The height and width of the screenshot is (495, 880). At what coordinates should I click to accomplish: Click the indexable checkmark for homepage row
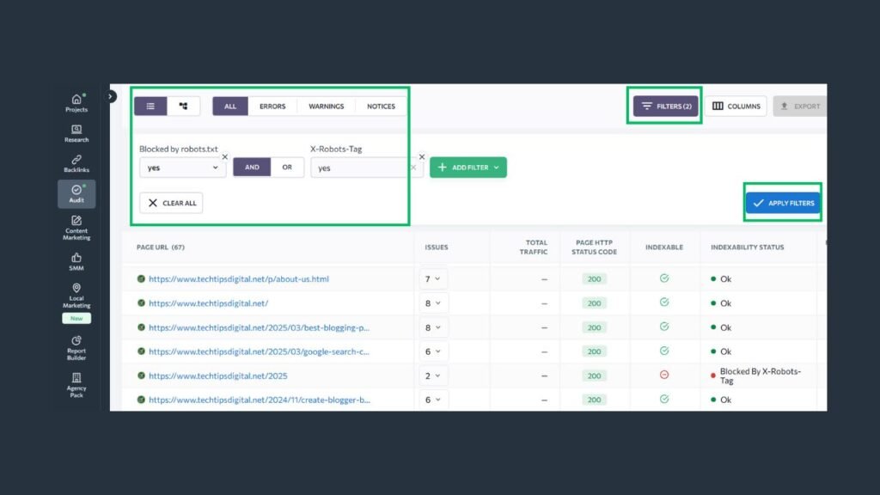click(664, 302)
